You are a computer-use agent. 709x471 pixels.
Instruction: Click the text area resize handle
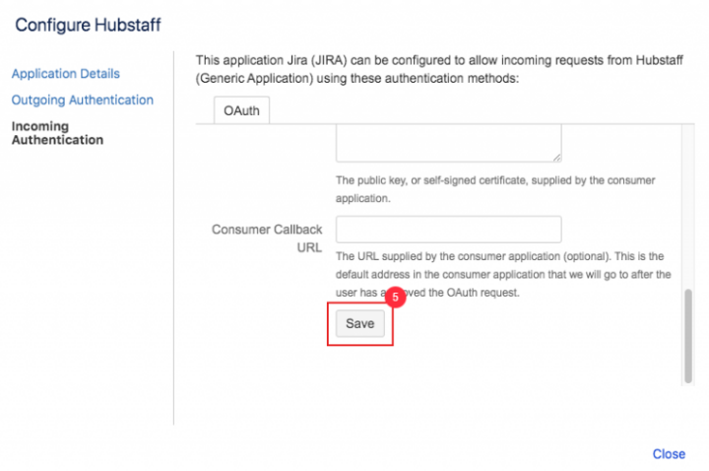556,157
